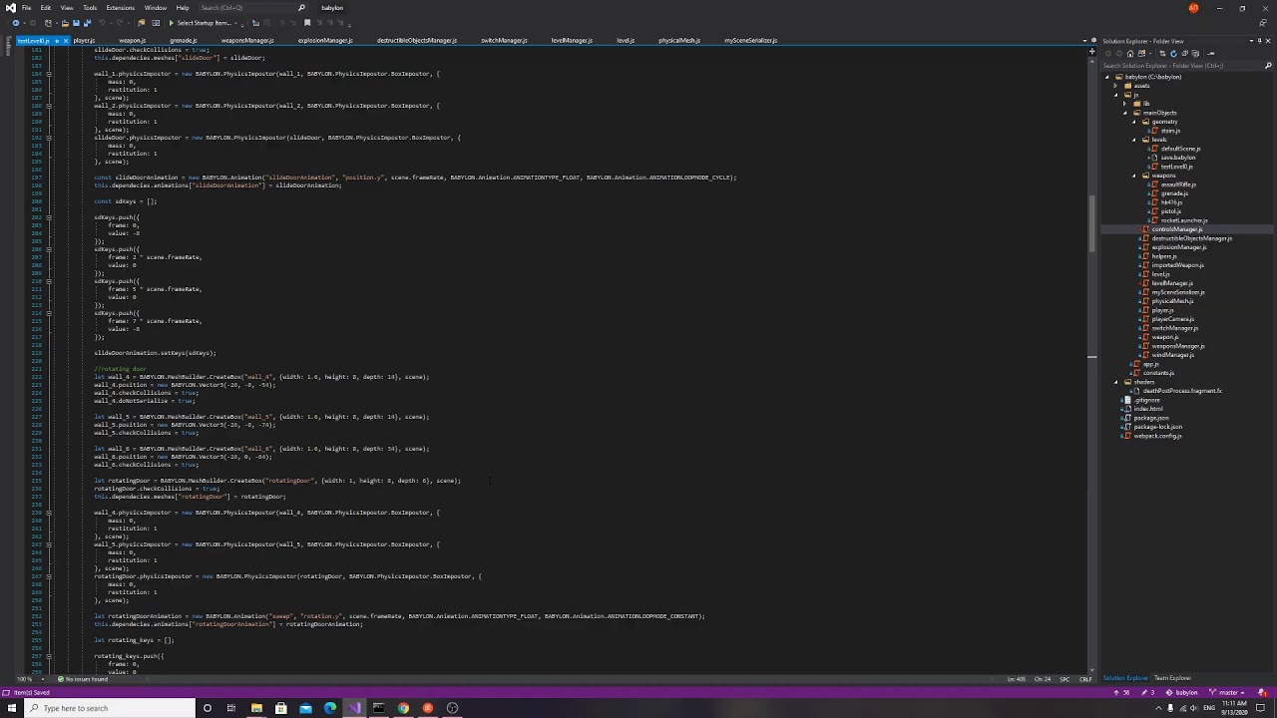Collapse the levels folder
1277x718 pixels.
[1135, 140]
